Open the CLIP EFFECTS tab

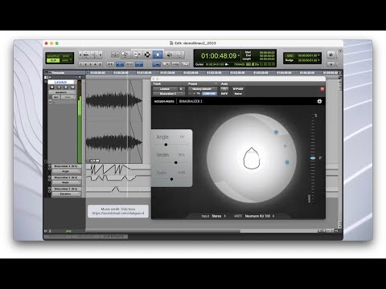point(113,237)
